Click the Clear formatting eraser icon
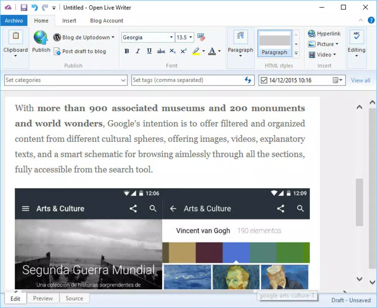The width and height of the screenshot is (377, 308). pyautogui.click(x=201, y=37)
